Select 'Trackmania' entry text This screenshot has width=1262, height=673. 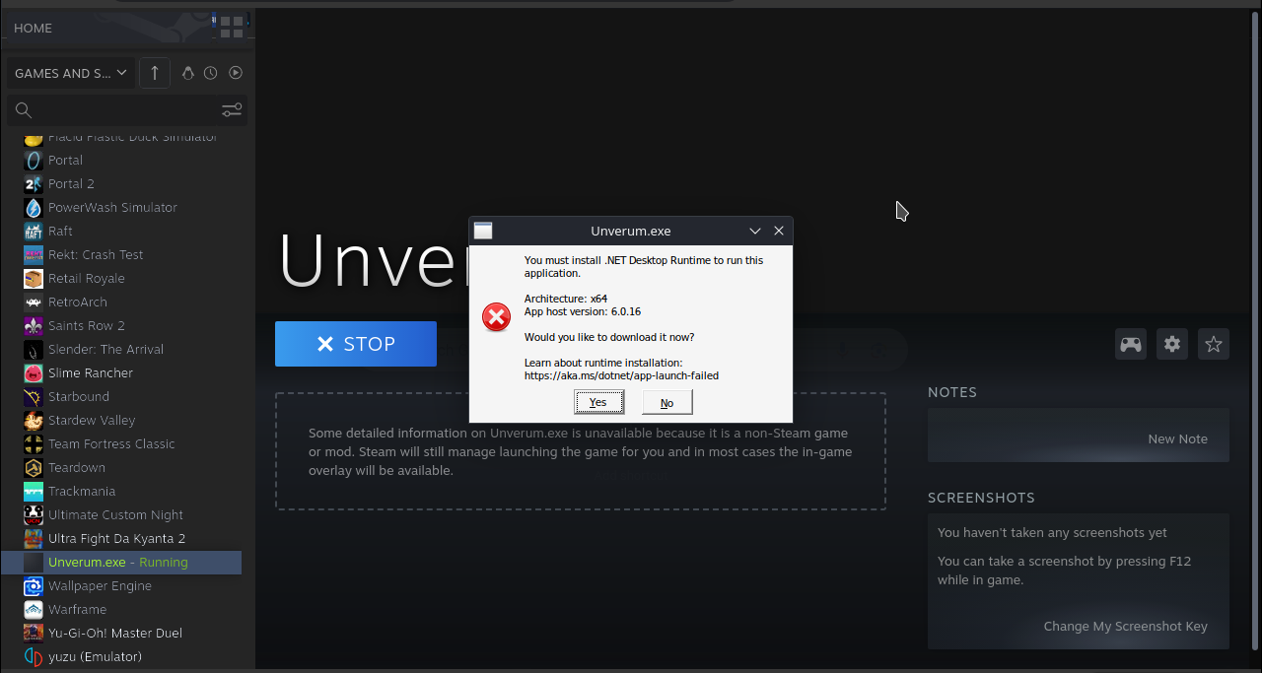click(x=82, y=491)
